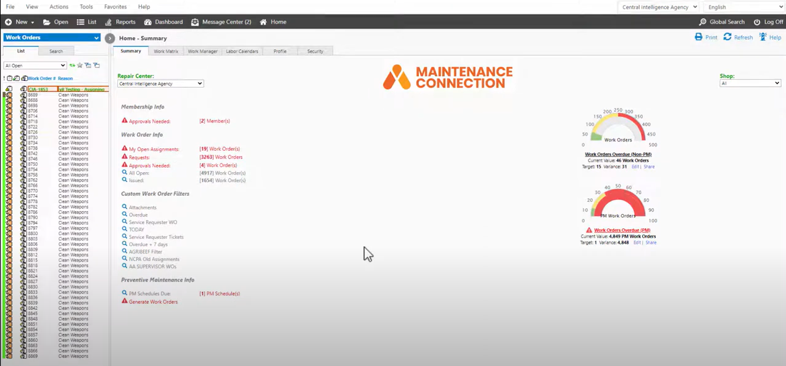The height and width of the screenshot is (366, 786).
Task: Click the Open folder toolbar item
Action: pyautogui.click(x=56, y=22)
